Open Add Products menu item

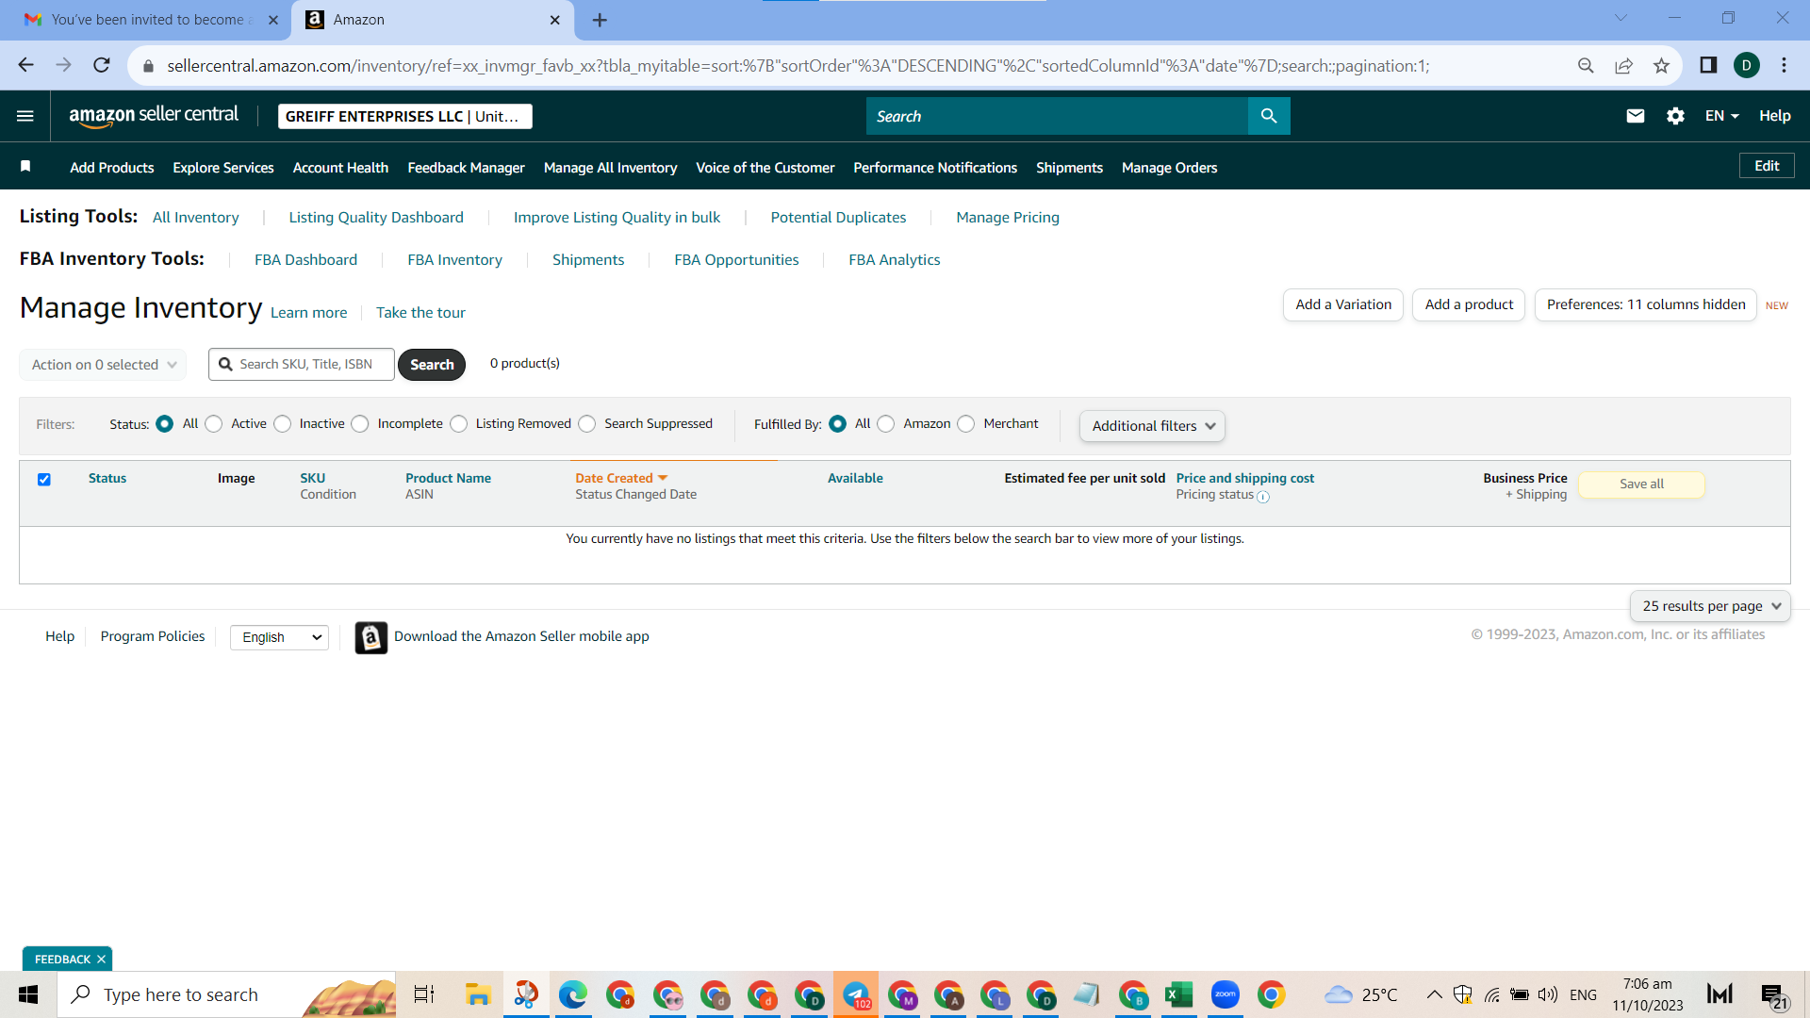pyautogui.click(x=111, y=168)
